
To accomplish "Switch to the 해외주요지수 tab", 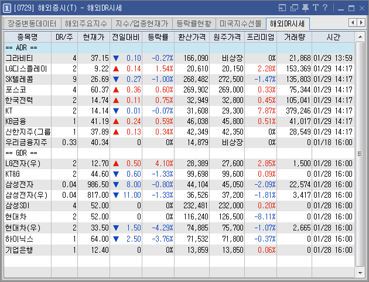I will pyautogui.click(x=86, y=24).
